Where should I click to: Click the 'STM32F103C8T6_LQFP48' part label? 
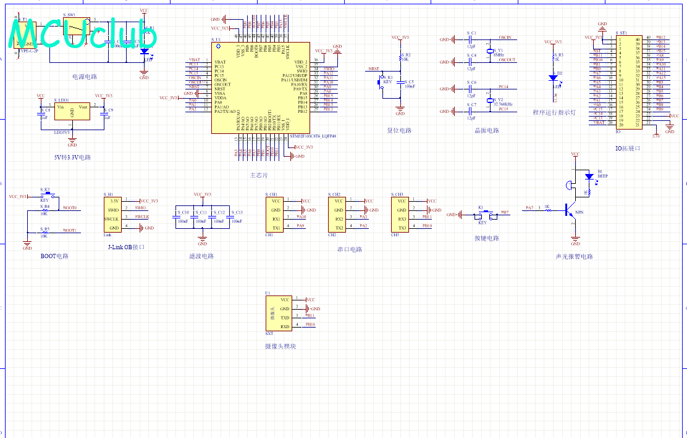point(313,136)
